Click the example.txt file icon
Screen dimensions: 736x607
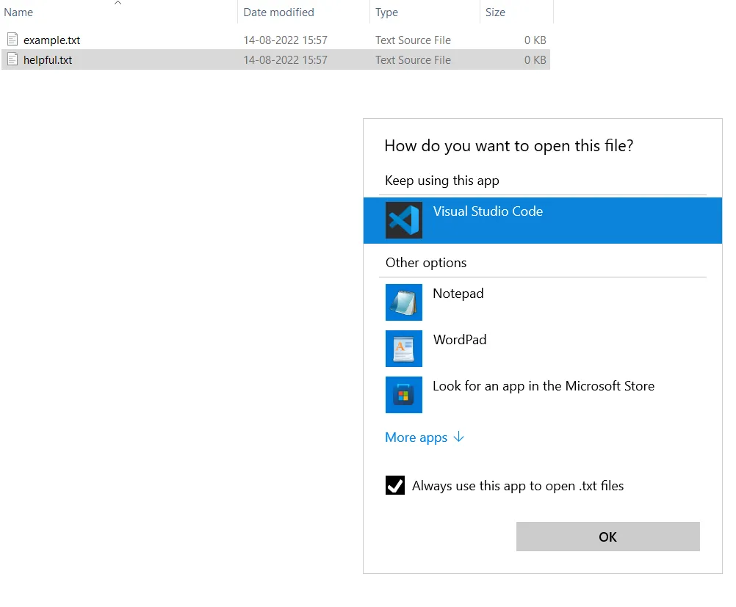click(12, 40)
